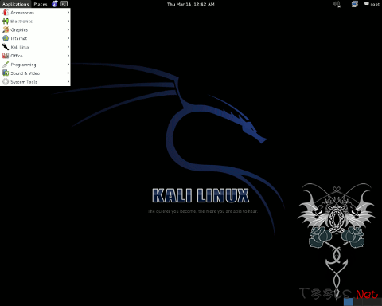The height and width of the screenshot is (306, 382).
Task: Open the Places menu
Action: click(41, 4)
